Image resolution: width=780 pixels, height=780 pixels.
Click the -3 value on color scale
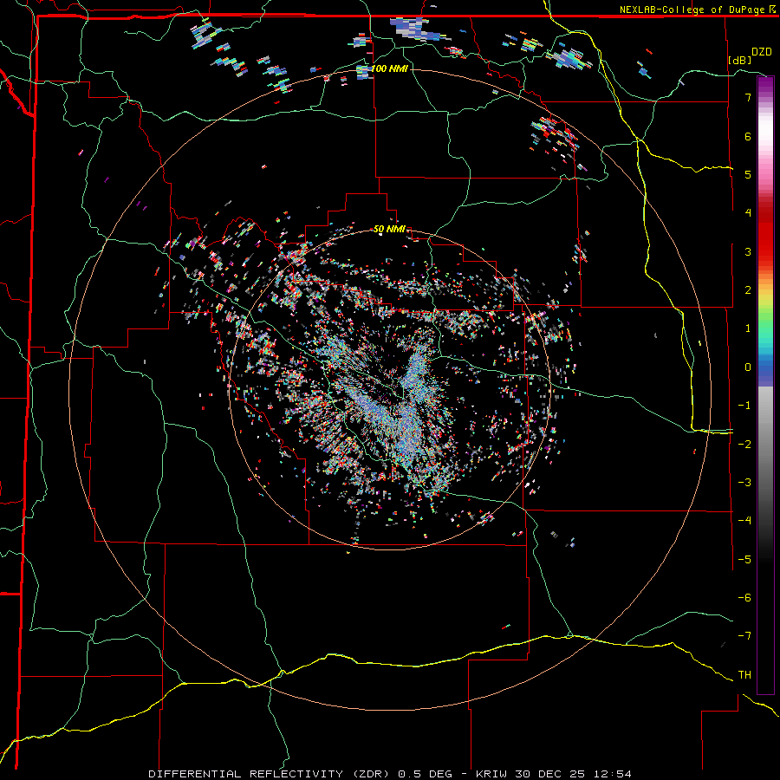point(744,483)
